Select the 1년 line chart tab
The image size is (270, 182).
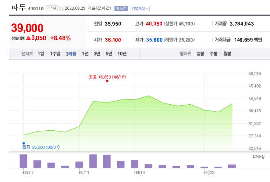85,54
